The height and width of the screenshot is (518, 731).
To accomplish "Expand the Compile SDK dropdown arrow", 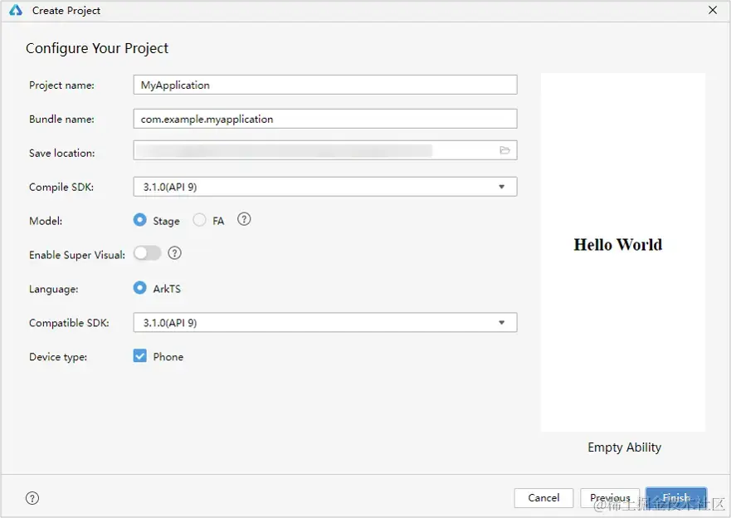I will point(502,187).
